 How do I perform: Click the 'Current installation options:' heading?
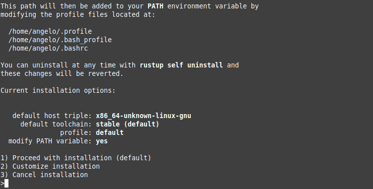pos(58,90)
